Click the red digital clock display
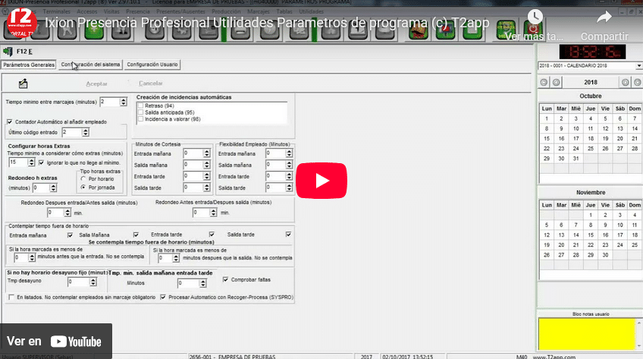This screenshot has width=643, height=359. tap(592, 52)
